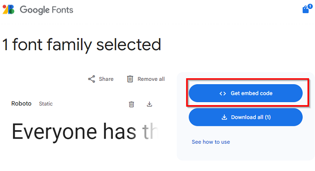Click the Google Fonts colorful logo icon

click(8, 9)
